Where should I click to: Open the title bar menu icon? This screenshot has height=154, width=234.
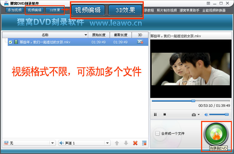click(x=208, y=3)
